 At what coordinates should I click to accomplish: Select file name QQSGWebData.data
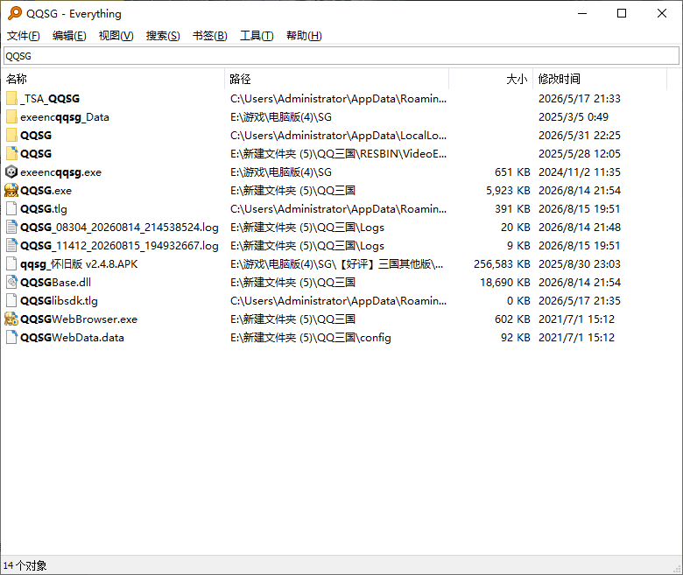pos(72,338)
